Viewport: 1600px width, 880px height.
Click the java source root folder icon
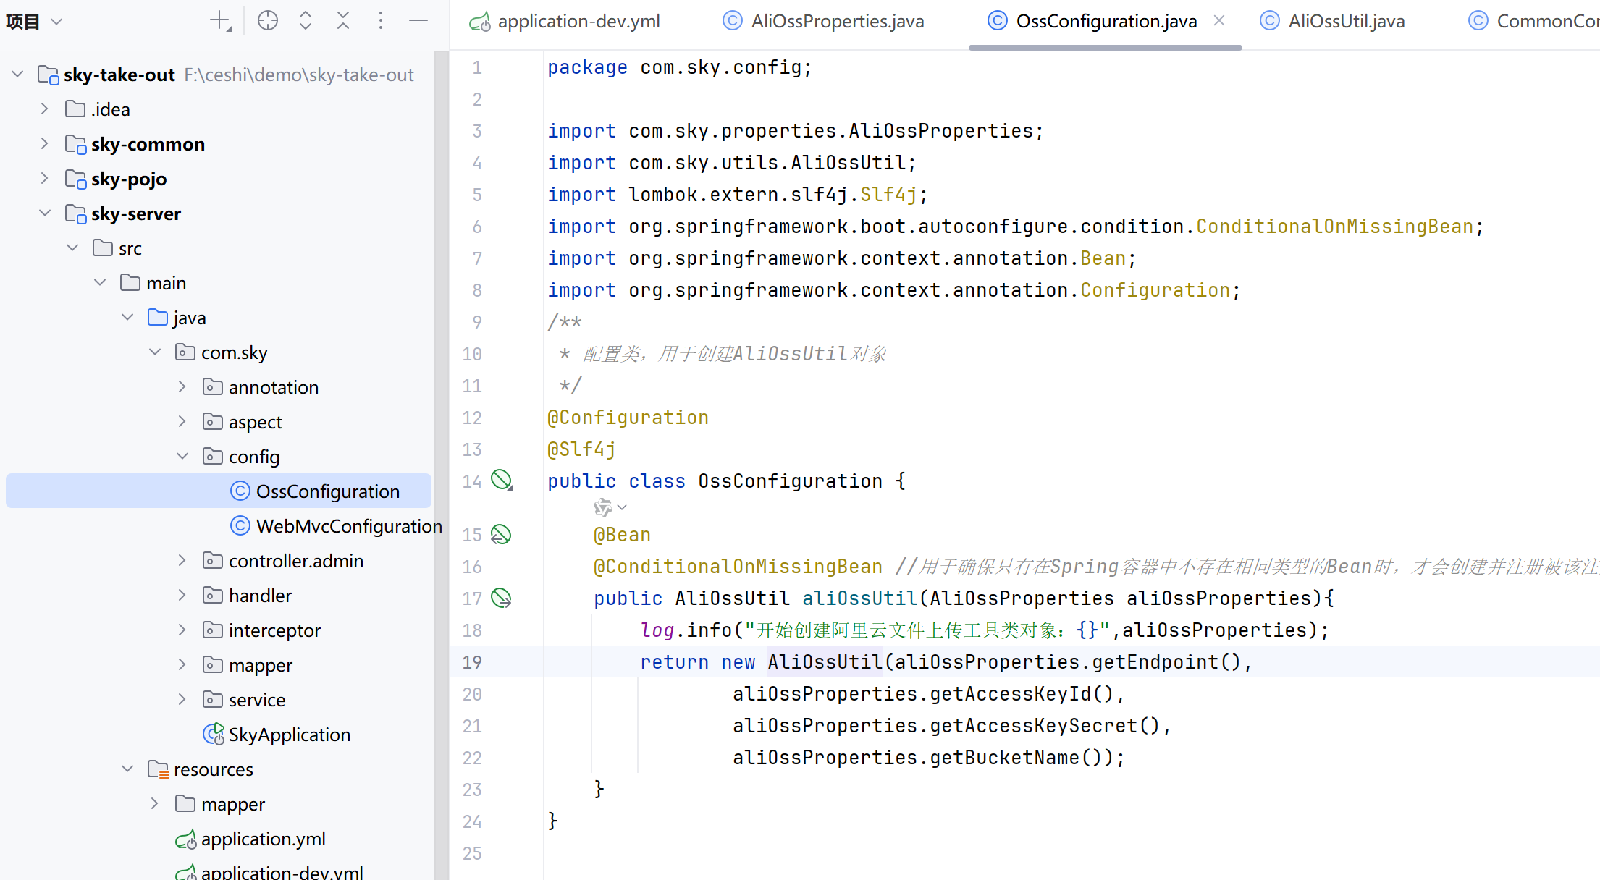(158, 317)
